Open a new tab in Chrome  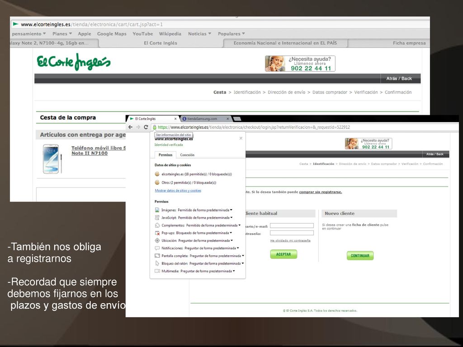tap(237, 119)
